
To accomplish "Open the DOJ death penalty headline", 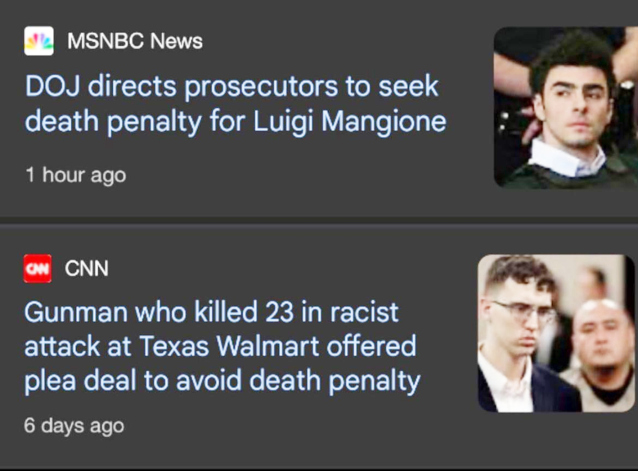I will tap(234, 104).
